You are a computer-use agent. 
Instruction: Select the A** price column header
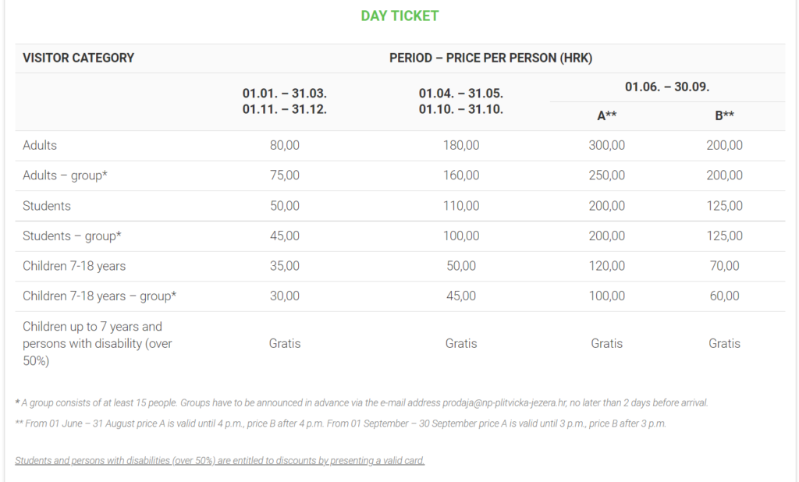coord(607,115)
